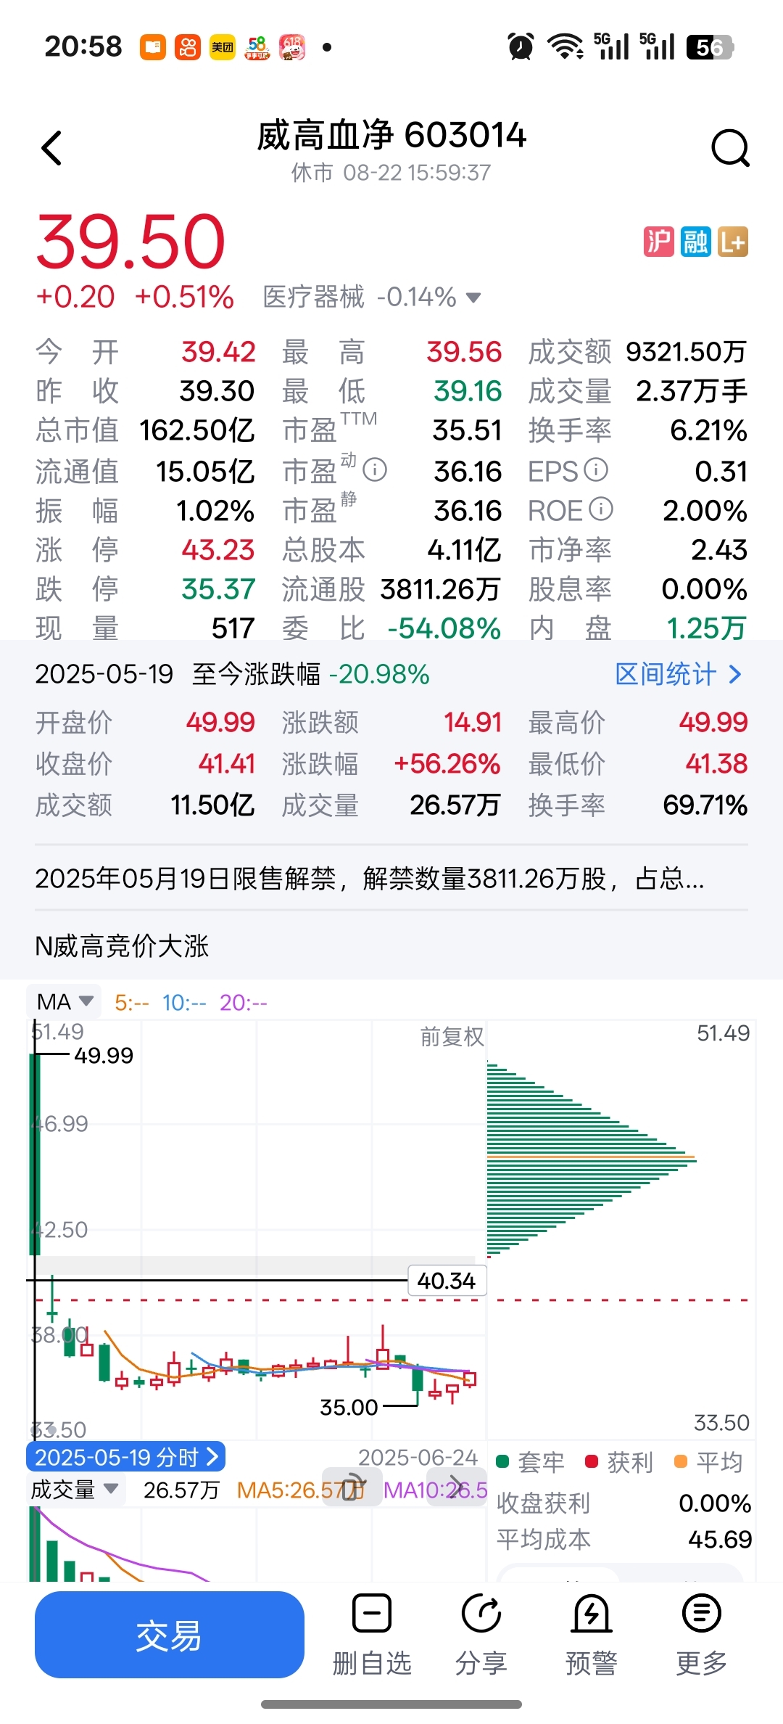This screenshot has width=783, height=1724.
Task: Open 区间统计 interval statistics link
Action: 679,674
